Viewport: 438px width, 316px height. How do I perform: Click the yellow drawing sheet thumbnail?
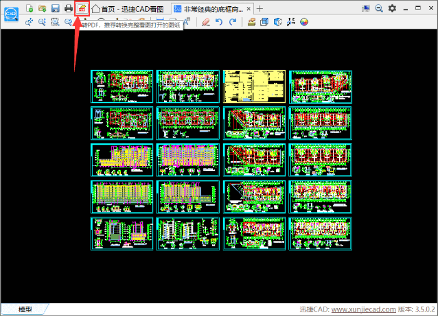(x=254, y=86)
